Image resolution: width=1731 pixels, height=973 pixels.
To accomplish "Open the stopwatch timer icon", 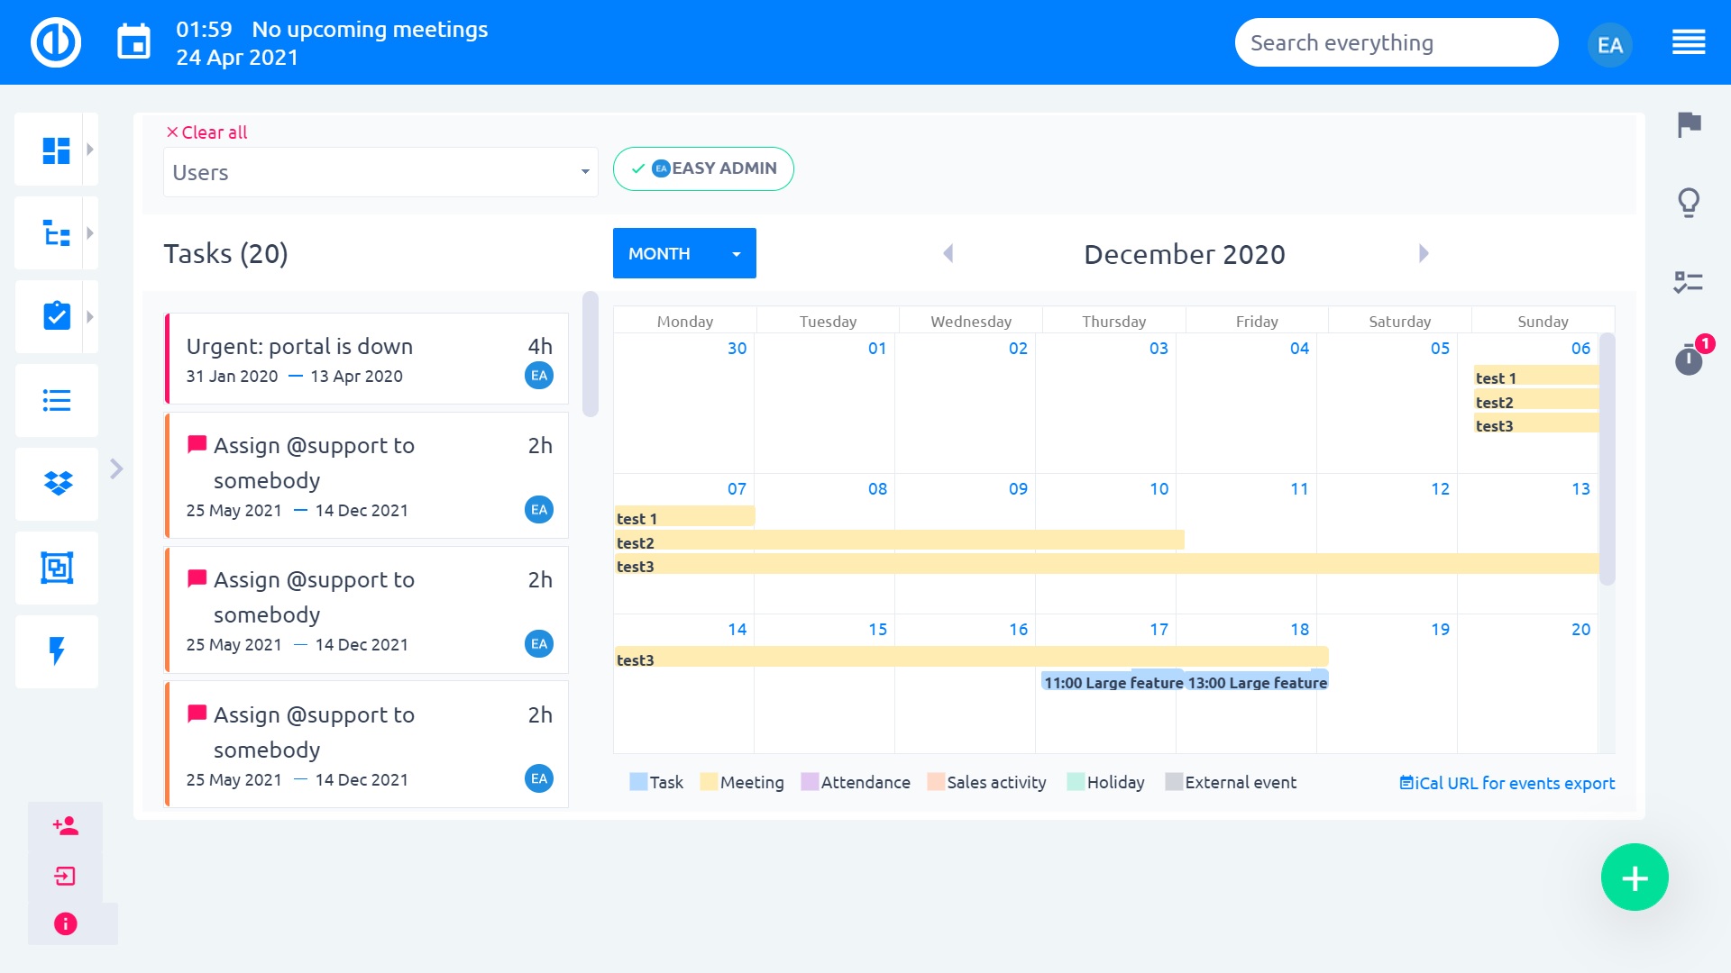I will click(1689, 360).
